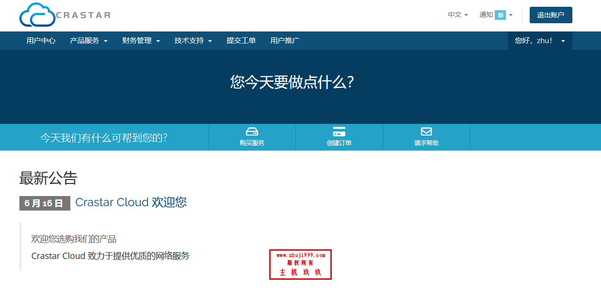This screenshot has width=601, height=303.
Task: Open the 您好, zhu! account dropdown
Action: coord(540,41)
